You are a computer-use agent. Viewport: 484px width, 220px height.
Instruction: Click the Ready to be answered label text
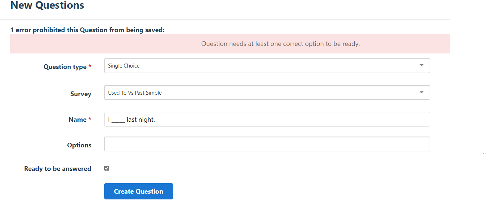tap(57, 168)
